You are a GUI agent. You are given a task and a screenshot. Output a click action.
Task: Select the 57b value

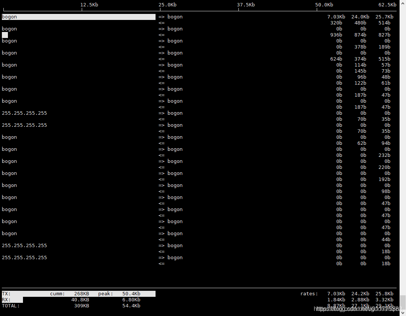pos(386,65)
